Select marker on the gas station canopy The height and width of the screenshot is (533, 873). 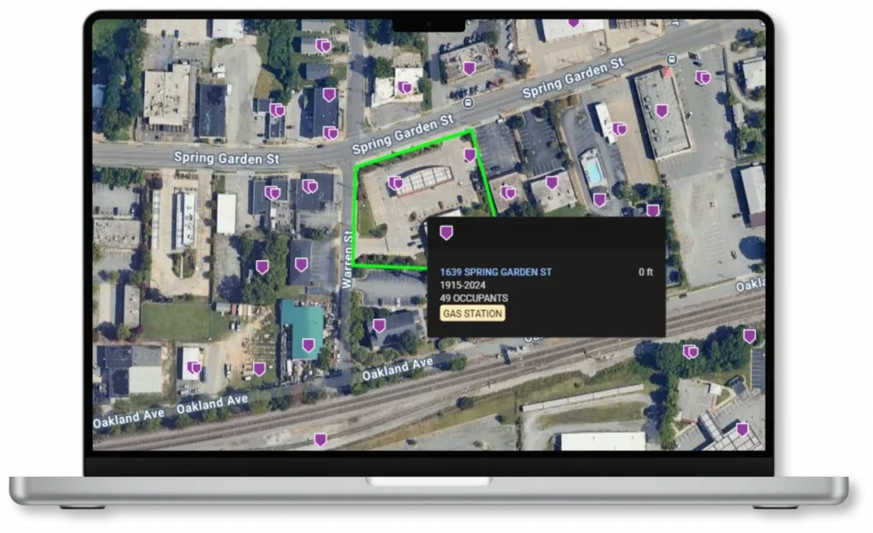tap(396, 182)
